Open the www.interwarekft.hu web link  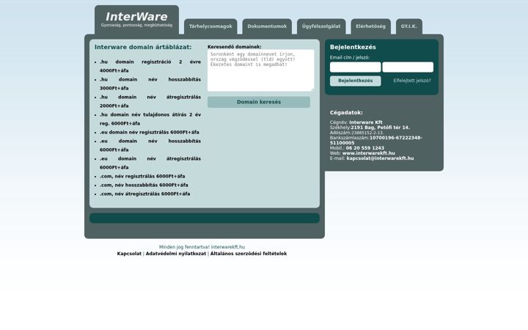369,153
